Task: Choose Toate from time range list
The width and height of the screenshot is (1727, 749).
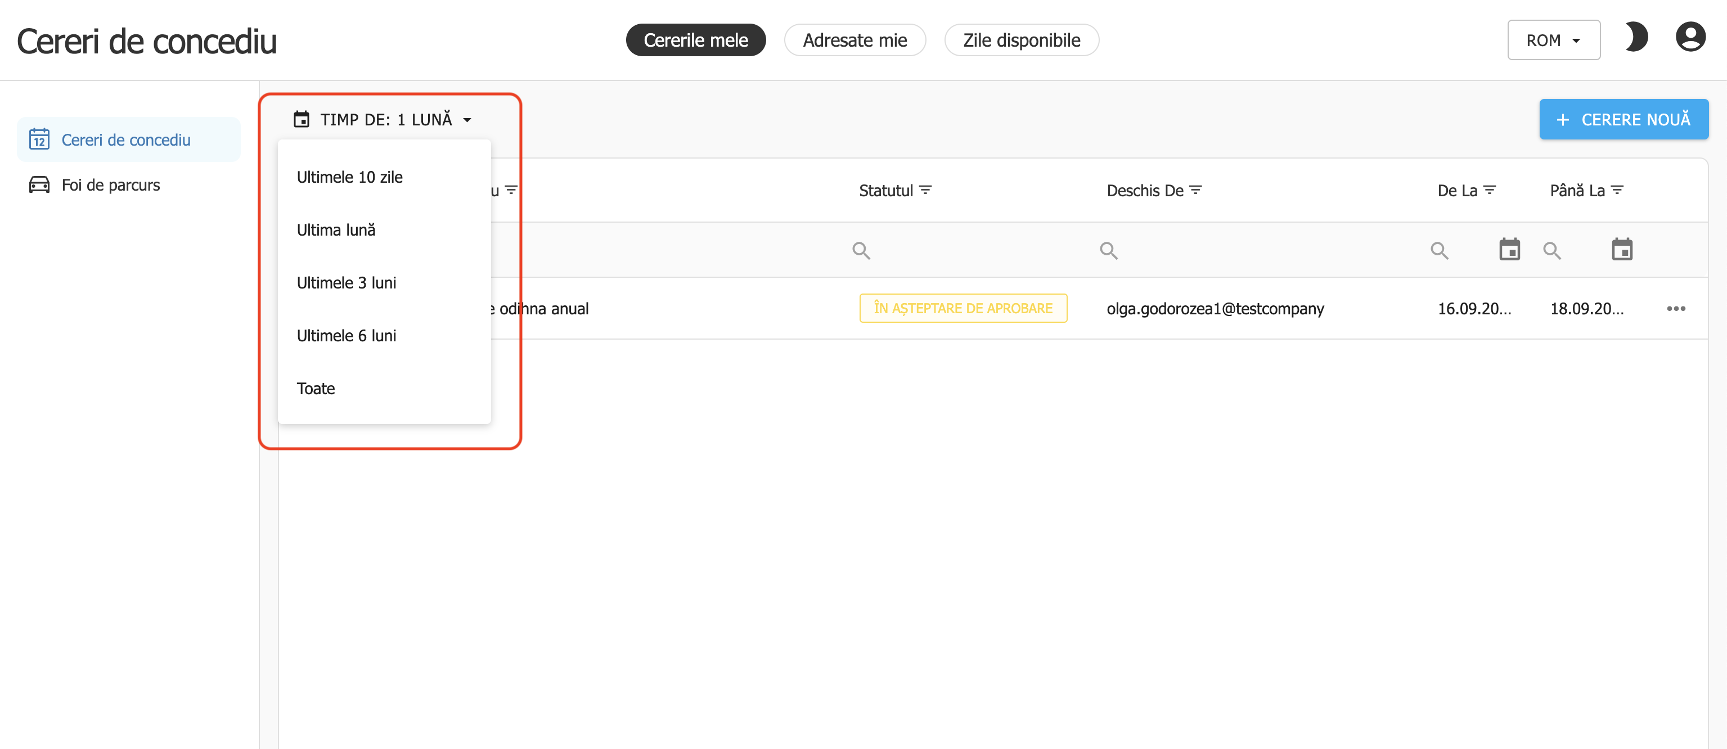Action: coord(316,389)
